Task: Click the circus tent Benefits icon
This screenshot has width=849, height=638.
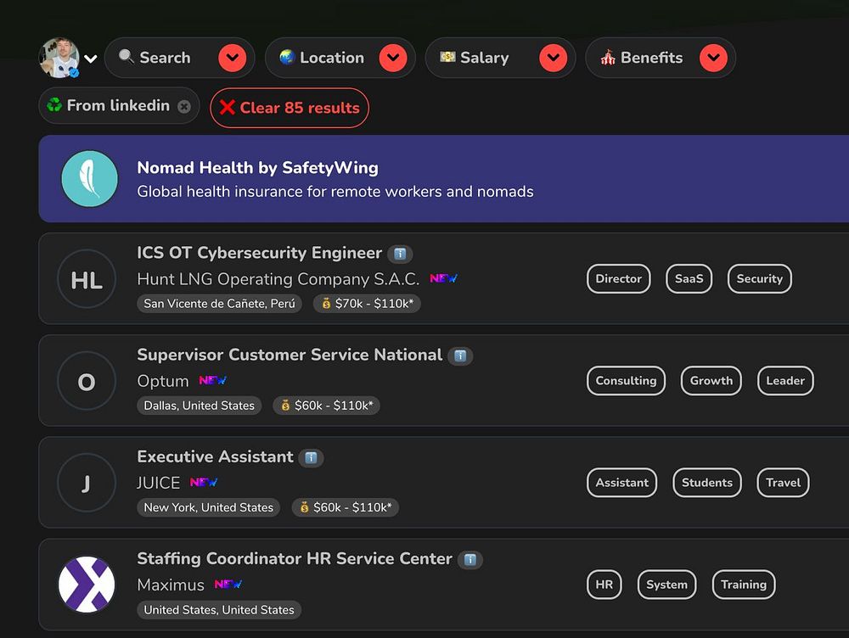Action: tap(608, 57)
